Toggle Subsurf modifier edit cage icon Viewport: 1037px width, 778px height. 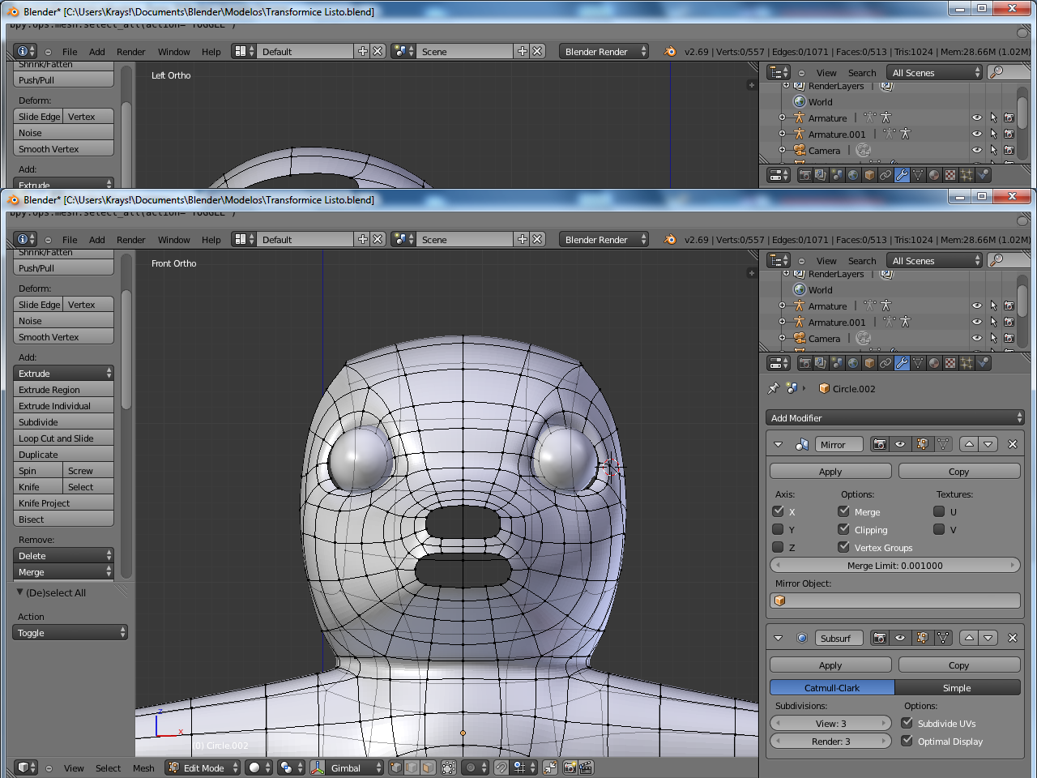click(943, 638)
